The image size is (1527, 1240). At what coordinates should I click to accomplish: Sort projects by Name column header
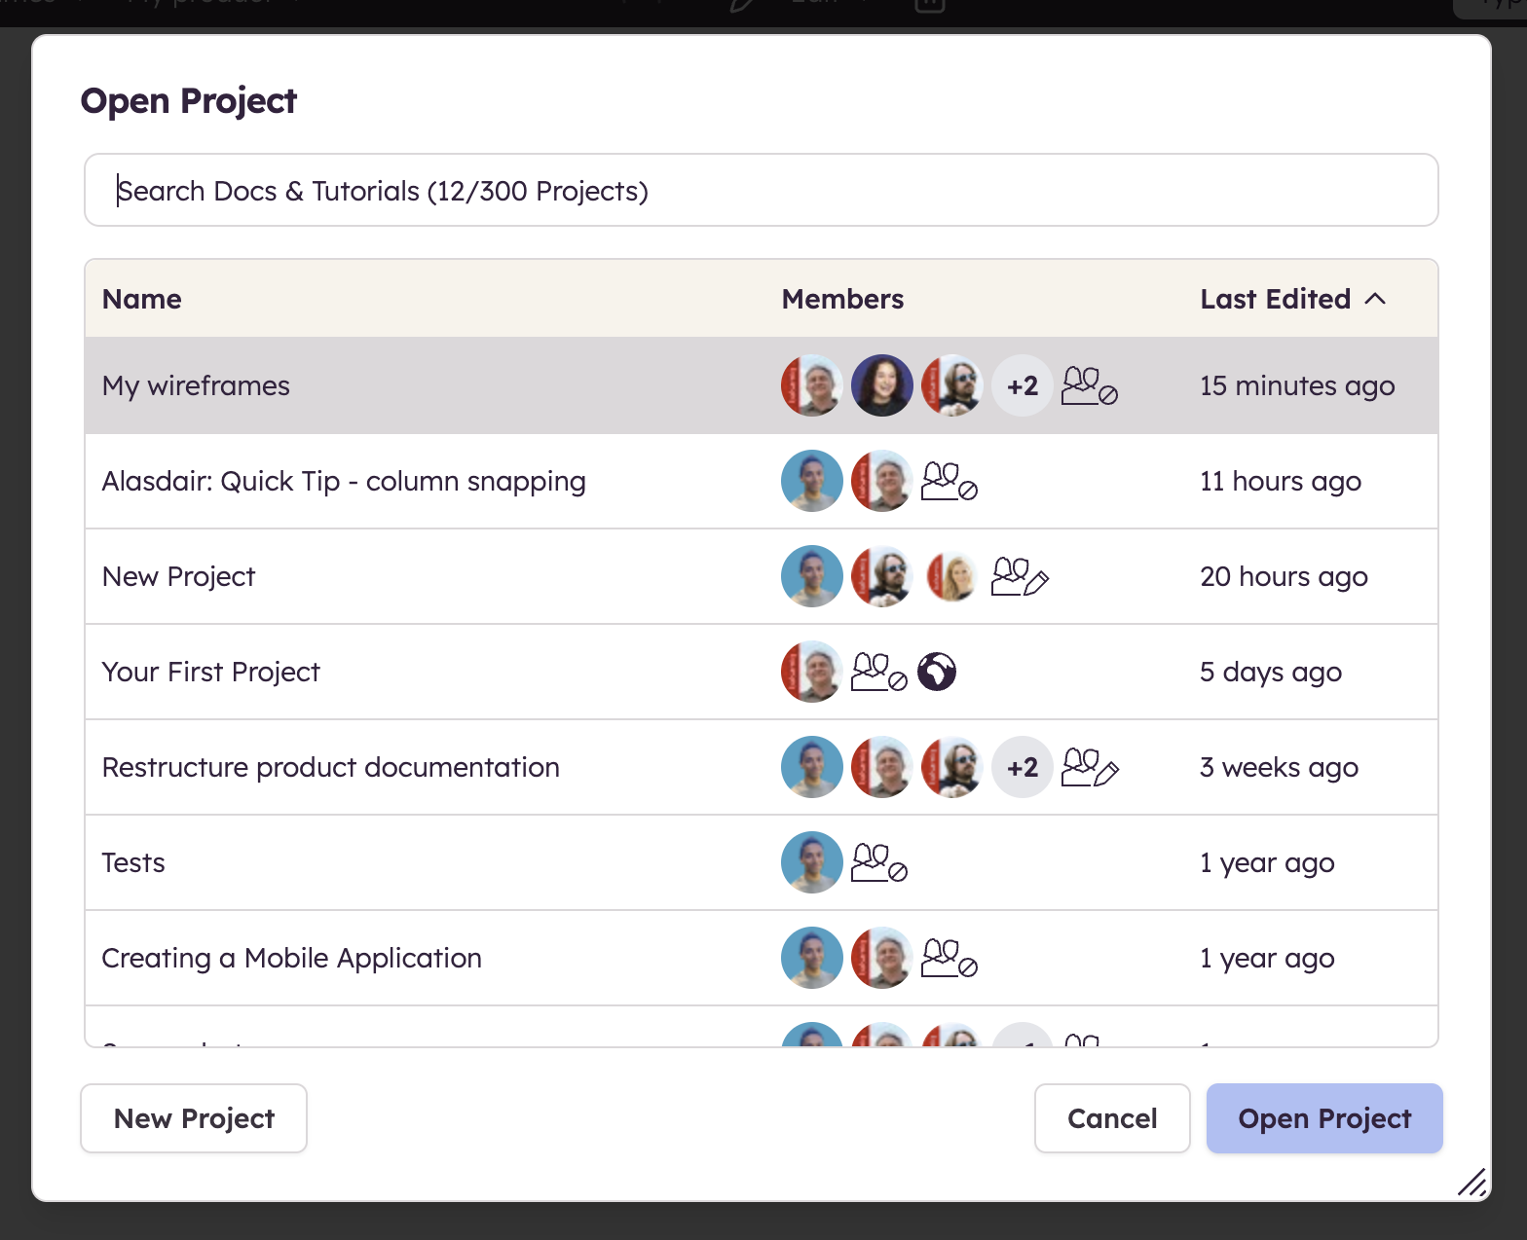(x=142, y=299)
